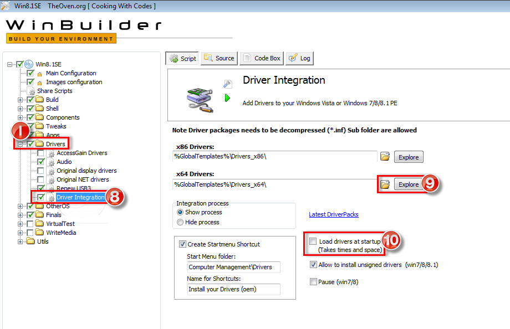Switch to the Script tab
Screen dimensions: 510x329
pos(182,58)
